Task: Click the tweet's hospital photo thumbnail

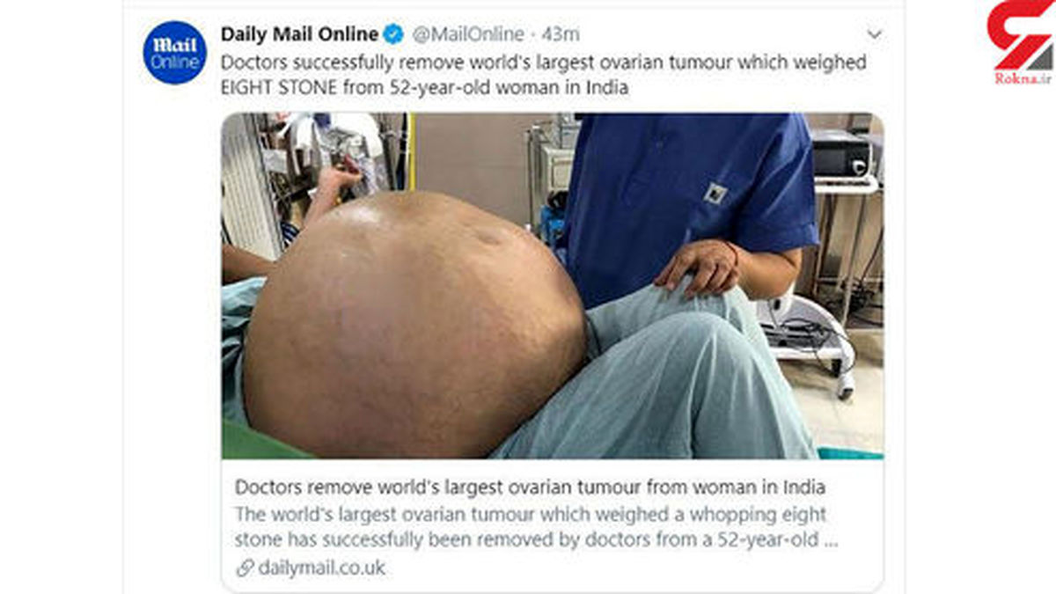Action: point(552,286)
